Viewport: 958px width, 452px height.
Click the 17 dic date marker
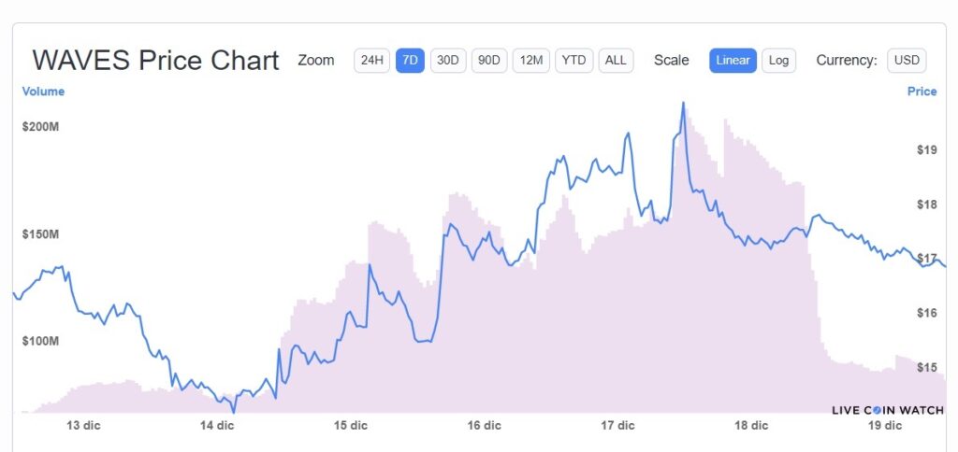click(617, 425)
